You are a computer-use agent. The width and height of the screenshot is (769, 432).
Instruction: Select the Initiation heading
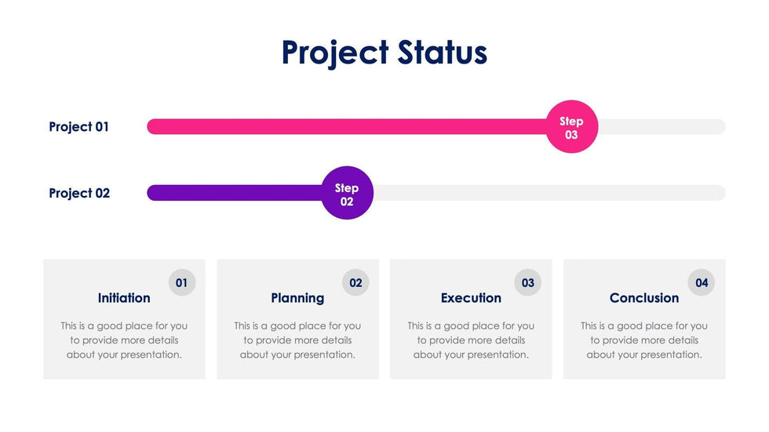pos(124,298)
